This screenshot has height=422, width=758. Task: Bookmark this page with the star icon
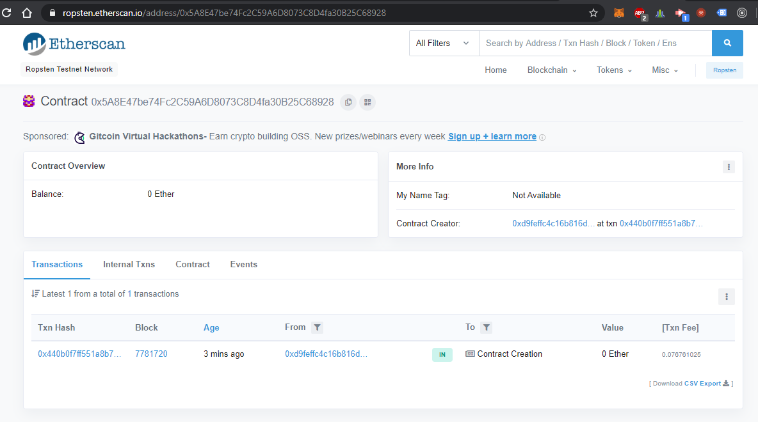(593, 13)
